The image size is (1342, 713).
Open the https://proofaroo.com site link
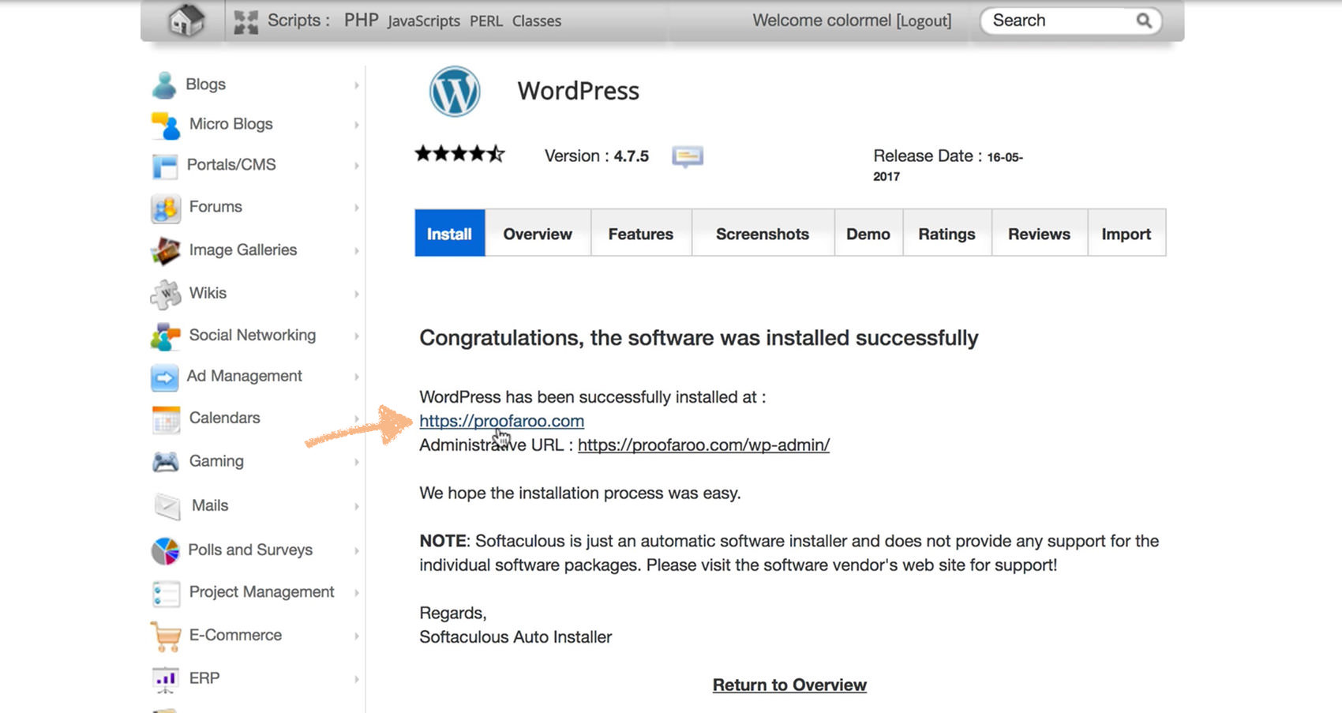coord(501,421)
